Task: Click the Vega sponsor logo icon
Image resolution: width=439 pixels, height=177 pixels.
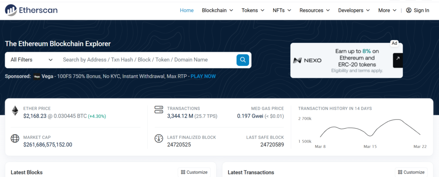Action: click(x=37, y=77)
